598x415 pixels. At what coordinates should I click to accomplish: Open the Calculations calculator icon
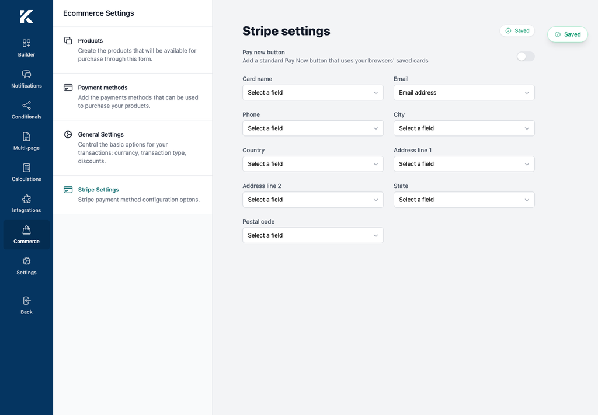[x=26, y=168]
